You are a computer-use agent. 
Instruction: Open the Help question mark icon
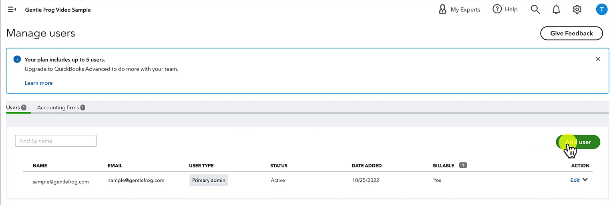497,9
